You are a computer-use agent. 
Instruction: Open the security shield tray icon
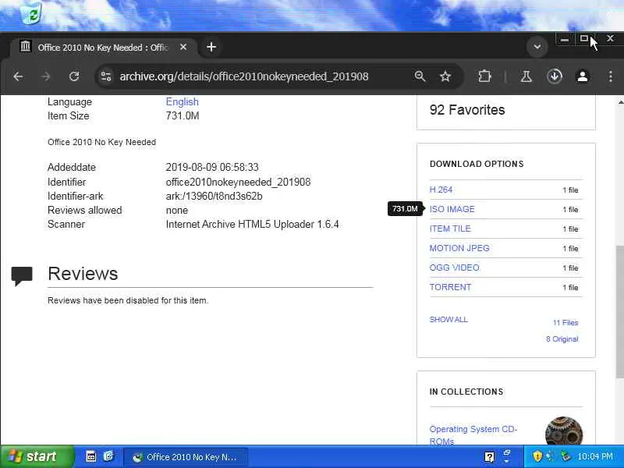[x=537, y=456]
